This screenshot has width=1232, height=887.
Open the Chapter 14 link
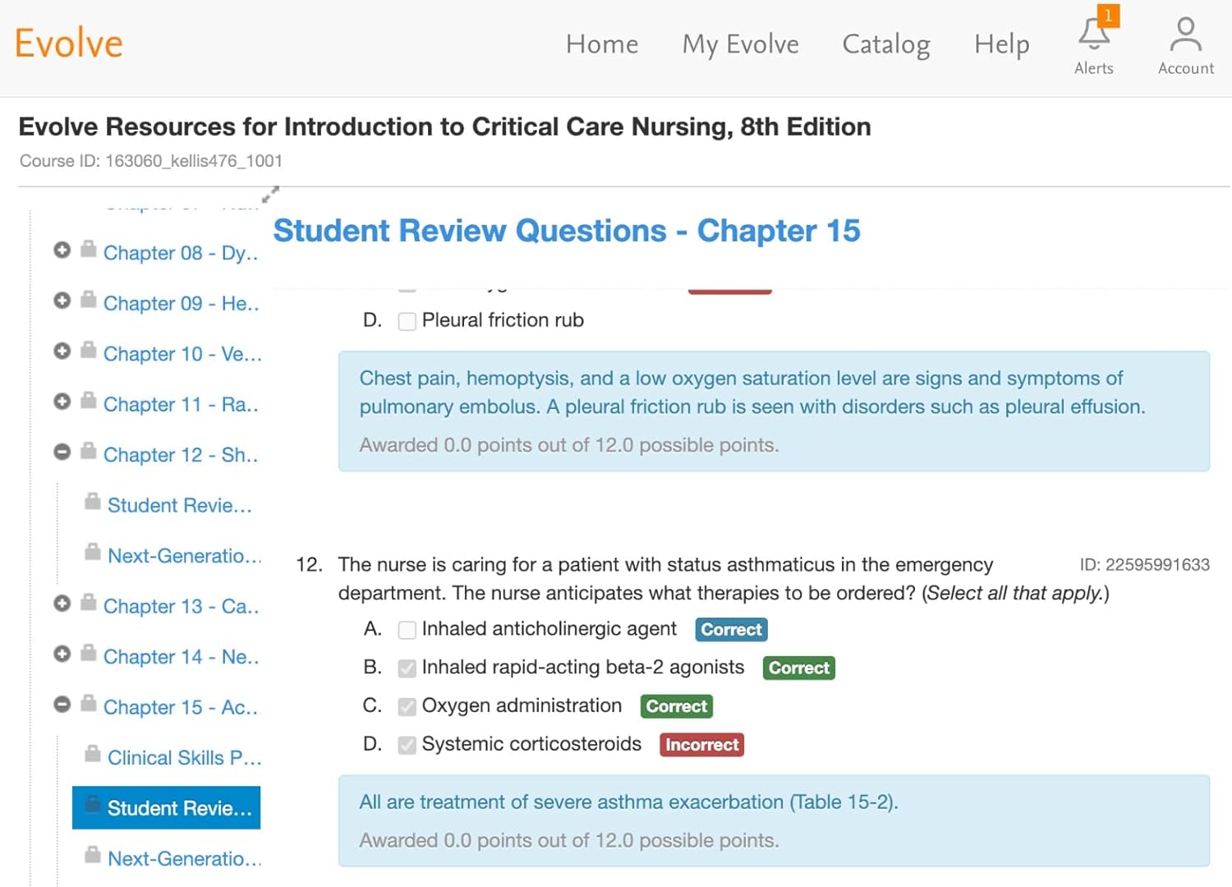pyautogui.click(x=181, y=657)
